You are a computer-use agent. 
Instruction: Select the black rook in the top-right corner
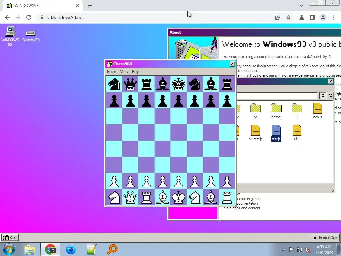[x=227, y=84]
